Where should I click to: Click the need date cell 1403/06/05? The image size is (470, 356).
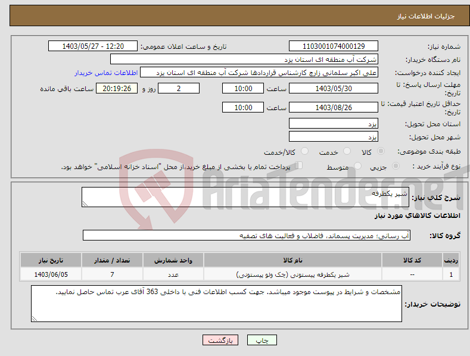coord(51,274)
